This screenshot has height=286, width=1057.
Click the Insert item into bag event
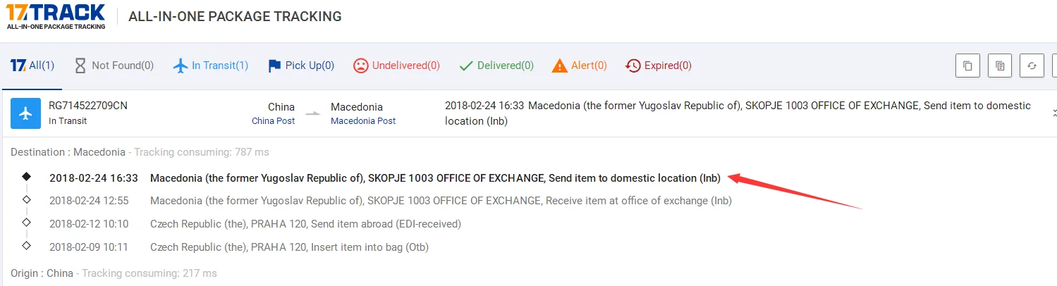[289, 247]
